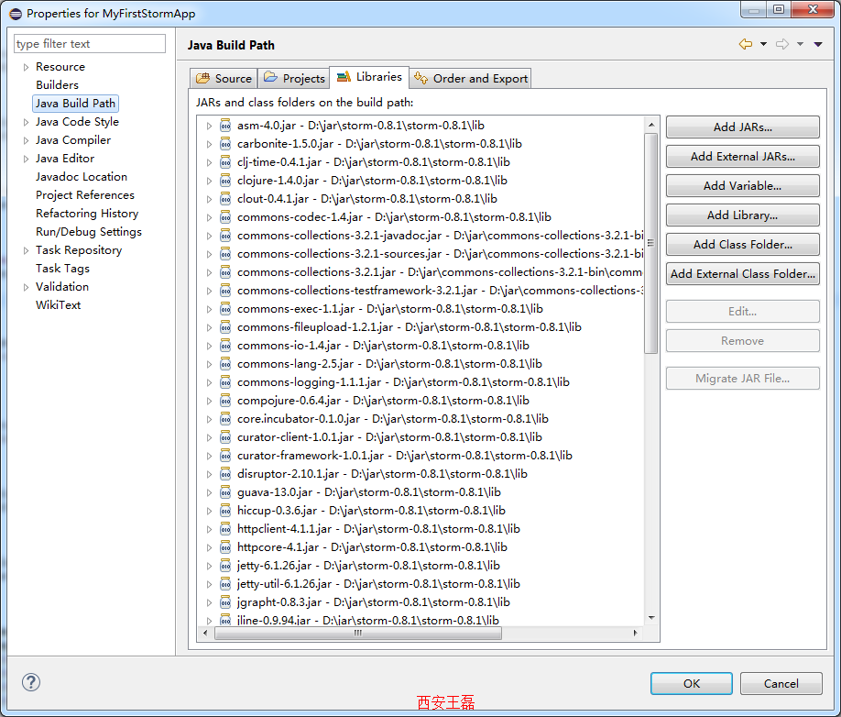Click the forward navigation arrow icon
The height and width of the screenshot is (717, 841).
pos(781,44)
